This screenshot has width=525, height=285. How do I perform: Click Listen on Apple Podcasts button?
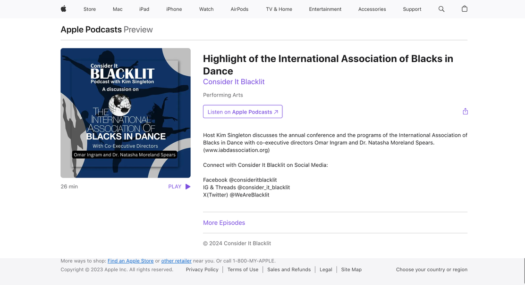point(243,112)
